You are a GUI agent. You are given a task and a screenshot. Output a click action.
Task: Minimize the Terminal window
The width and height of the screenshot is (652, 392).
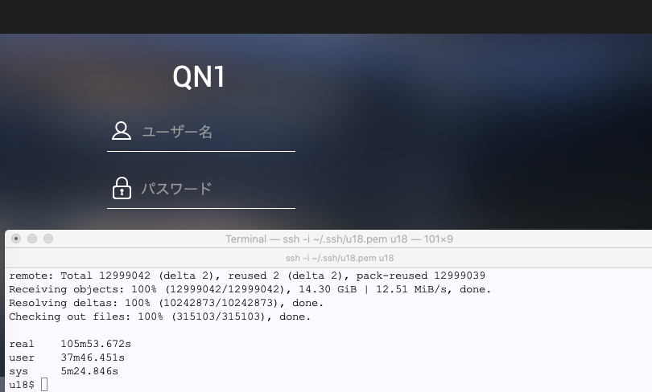coord(32,239)
